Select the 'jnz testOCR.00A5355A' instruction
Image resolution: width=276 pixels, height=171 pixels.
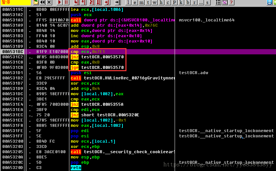point(97,104)
